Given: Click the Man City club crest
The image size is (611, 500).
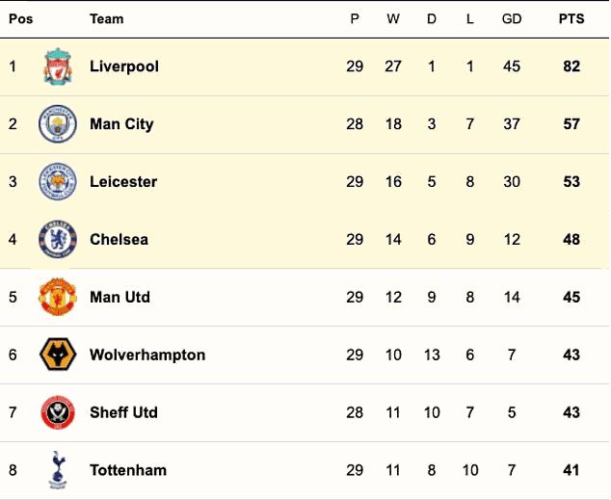Looking at the screenshot, I should point(58,124).
